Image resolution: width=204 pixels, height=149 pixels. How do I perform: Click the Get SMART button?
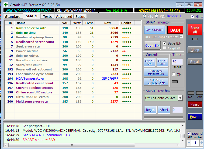pyautogui.click(x=154, y=30)
